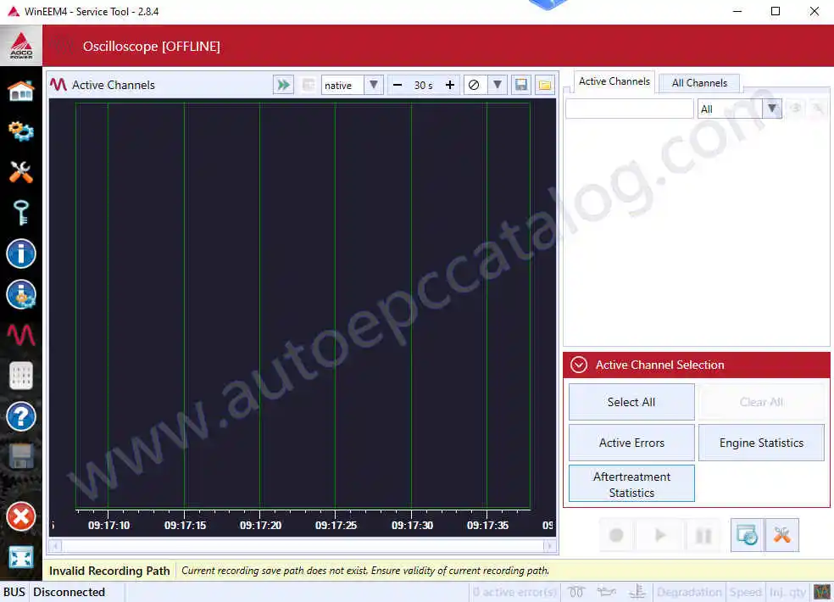The width and height of the screenshot is (834, 602).
Task: Open the All filter dropdown
Action: (772, 109)
